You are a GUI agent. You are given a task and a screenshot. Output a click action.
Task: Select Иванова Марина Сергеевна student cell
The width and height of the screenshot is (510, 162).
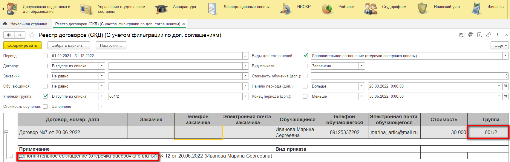coord(298,132)
